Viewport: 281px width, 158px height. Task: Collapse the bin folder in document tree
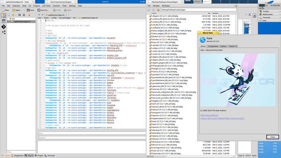click(x=8, y=19)
